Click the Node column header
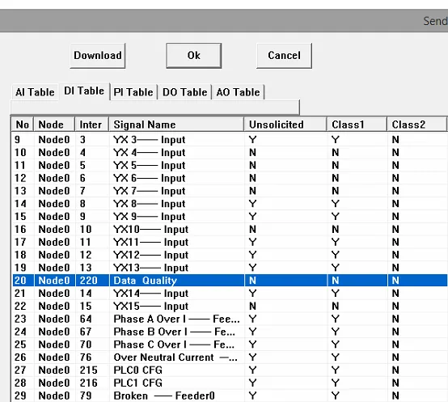 click(x=54, y=125)
